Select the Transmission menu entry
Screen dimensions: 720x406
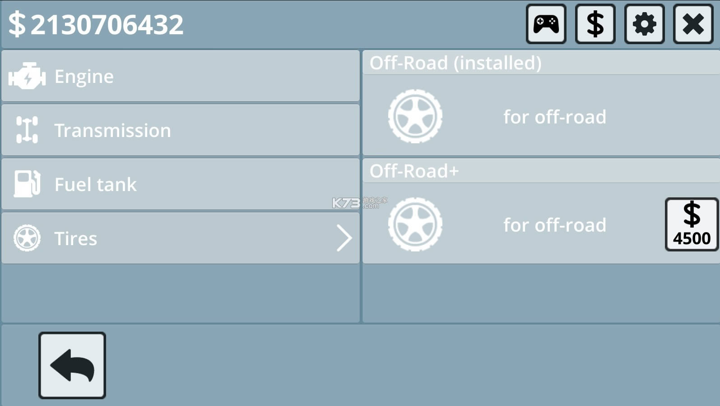[x=181, y=130]
